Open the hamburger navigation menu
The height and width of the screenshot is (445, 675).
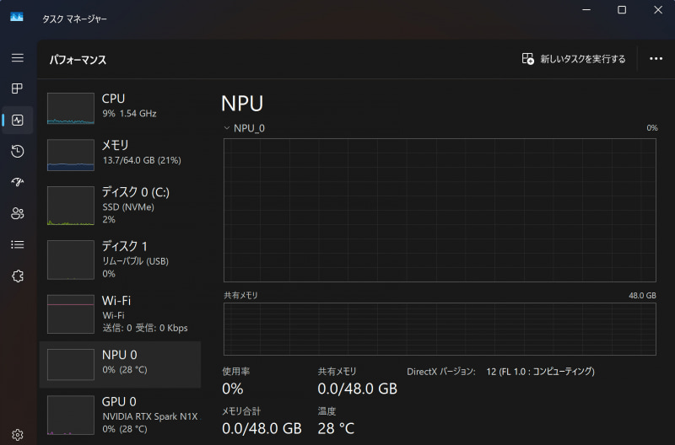pyautogui.click(x=17, y=57)
